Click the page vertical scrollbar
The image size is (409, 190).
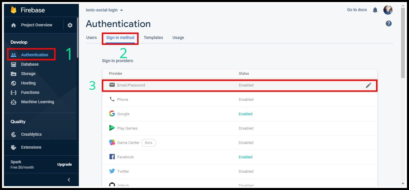[x=403, y=43]
